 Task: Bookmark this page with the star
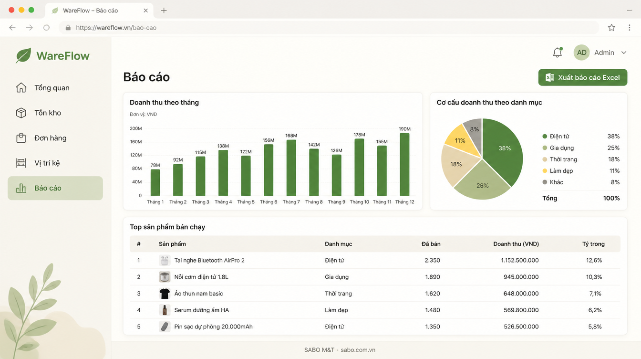coord(611,28)
